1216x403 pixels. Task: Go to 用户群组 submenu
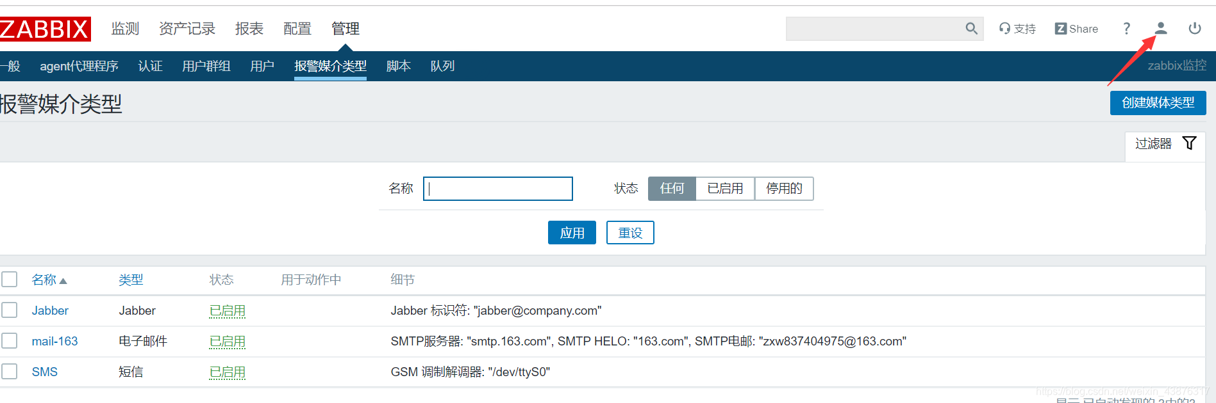click(206, 66)
